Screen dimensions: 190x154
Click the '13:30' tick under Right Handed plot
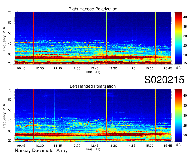(x=113, y=68)
